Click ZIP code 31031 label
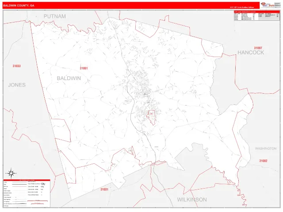This screenshot has width=283, height=212. point(104,189)
